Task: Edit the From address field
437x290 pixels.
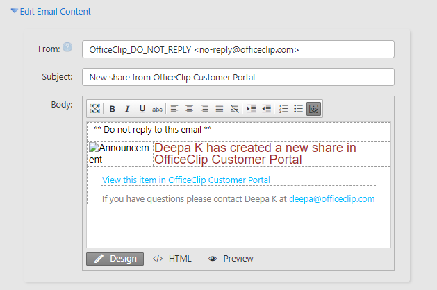Action: [x=238, y=49]
